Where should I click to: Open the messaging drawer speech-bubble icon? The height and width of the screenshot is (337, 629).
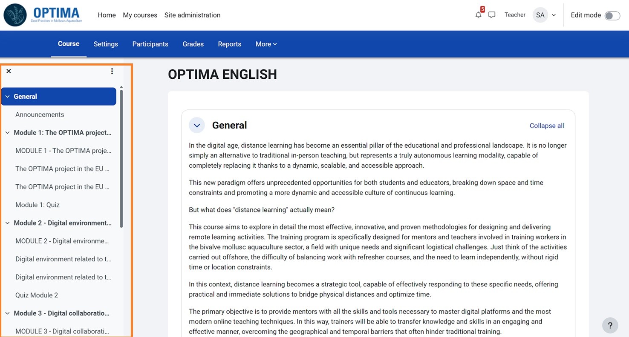492,15
